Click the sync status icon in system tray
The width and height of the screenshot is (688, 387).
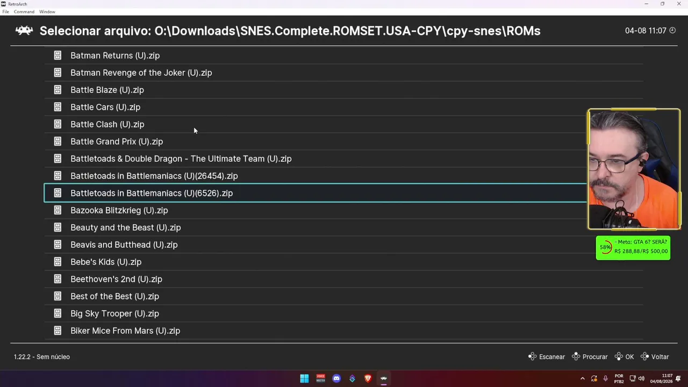tap(594, 378)
